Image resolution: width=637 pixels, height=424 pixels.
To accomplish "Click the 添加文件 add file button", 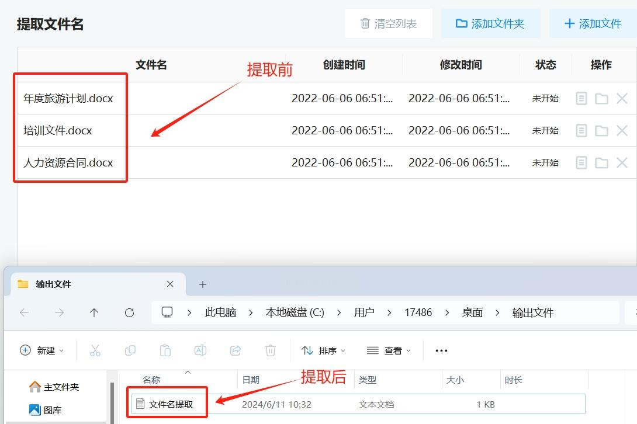I will pos(593,23).
